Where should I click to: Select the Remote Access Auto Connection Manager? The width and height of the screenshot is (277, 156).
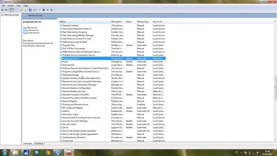tap(82, 81)
